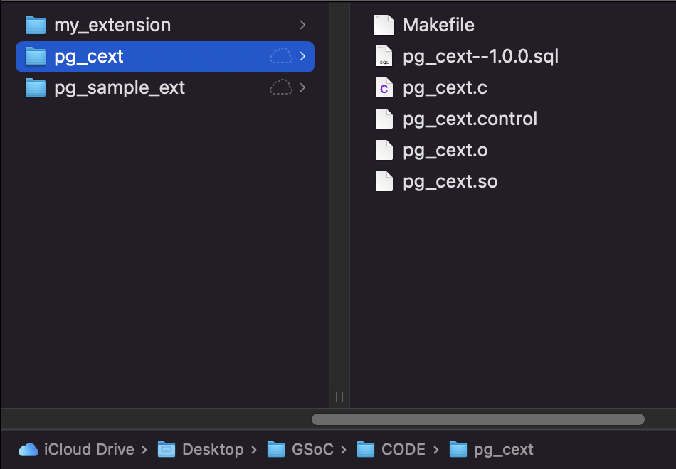
Task: Expand my_extension folder with its chevron
Action: (303, 25)
